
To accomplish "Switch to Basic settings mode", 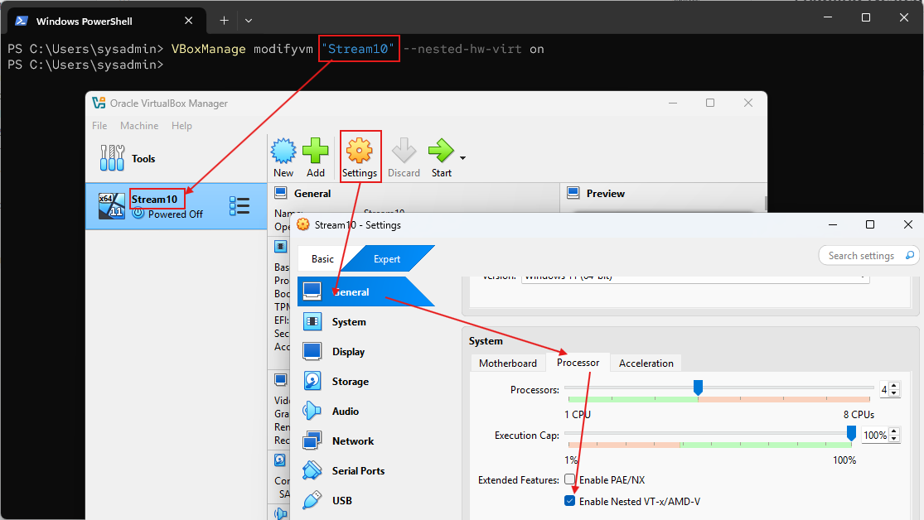I will click(322, 259).
